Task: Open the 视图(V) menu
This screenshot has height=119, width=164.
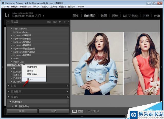Action: pyautogui.click(x=62, y=7)
